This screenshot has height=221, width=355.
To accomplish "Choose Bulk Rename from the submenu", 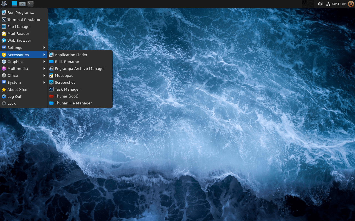I will pos(67,62).
